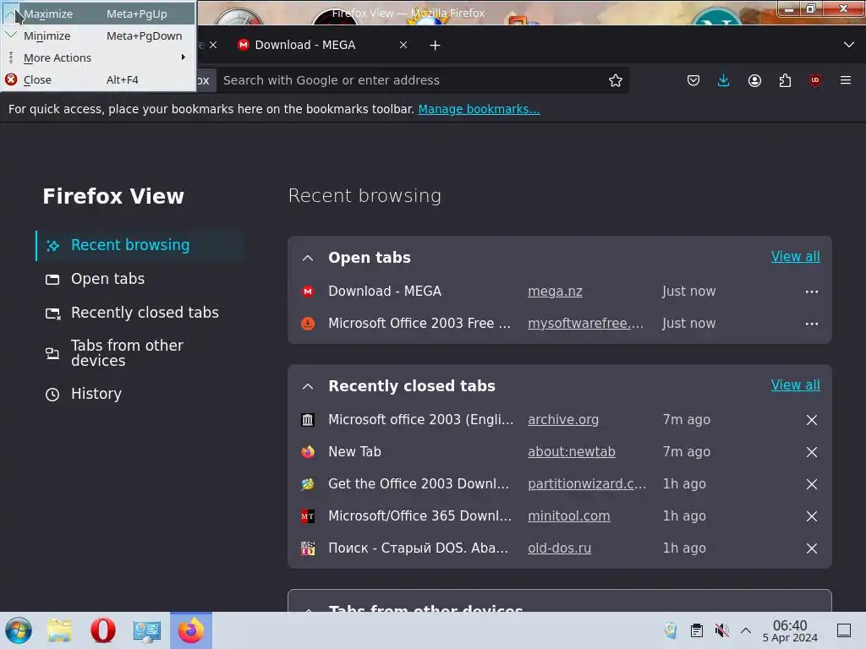
Task: Click mega.nz link
Action: tap(555, 292)
